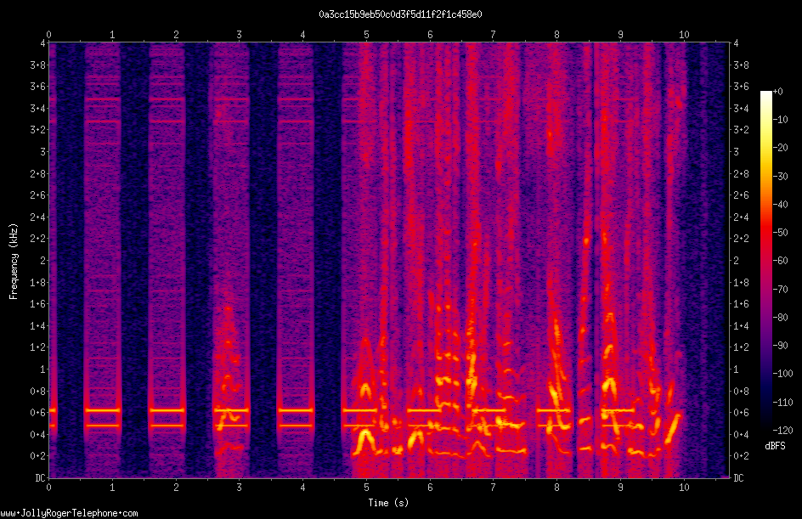Image resolution: width=802 pixels, height=519 pixels.
Task: Click the 2.2 tick on right frequency axis
Action: [741, 239]
